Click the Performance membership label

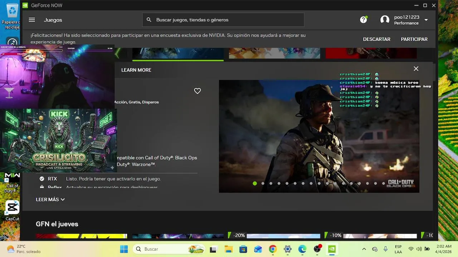tap(406, 23)
